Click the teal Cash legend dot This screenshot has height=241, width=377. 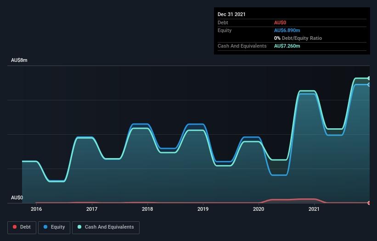(x=79, y=227)
